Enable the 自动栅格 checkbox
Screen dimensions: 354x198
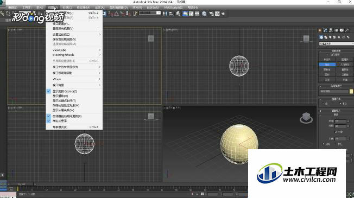[327, 55]
